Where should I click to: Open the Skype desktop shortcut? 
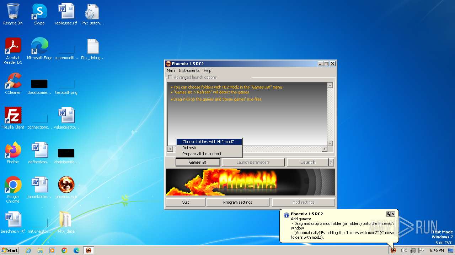pyautogui.click(x=39, y=14)
